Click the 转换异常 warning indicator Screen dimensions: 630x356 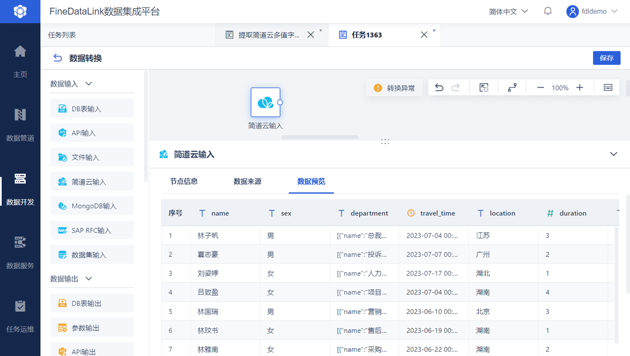[x=394, y=88]
